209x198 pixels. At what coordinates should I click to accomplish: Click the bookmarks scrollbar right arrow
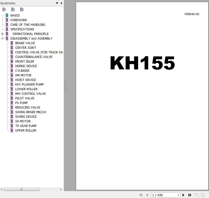(61, 189)
